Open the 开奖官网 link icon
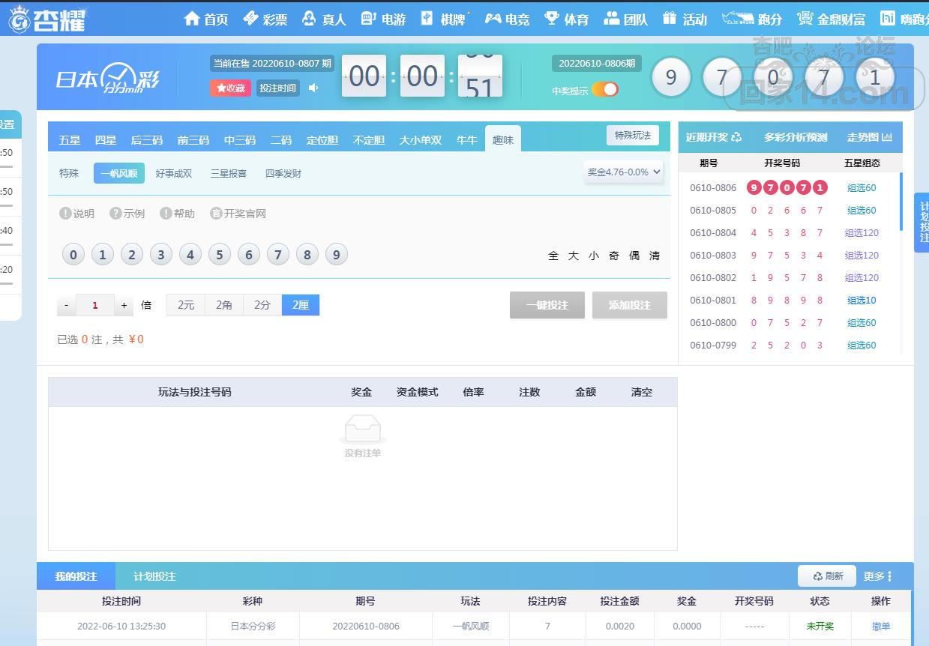Image resolution: width=929 pixels, height=646 pixels. [216, 214]
